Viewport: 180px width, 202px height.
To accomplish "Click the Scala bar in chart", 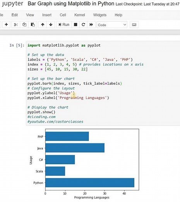I will (x=55, y=171).
